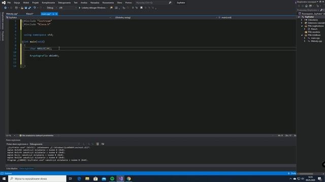The width and height of the screenshot is (325, 182).
Task: Open the Windows Start menu
Action: [4, 178]
